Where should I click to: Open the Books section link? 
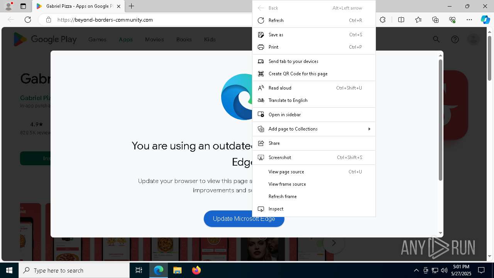click(184, 39)
